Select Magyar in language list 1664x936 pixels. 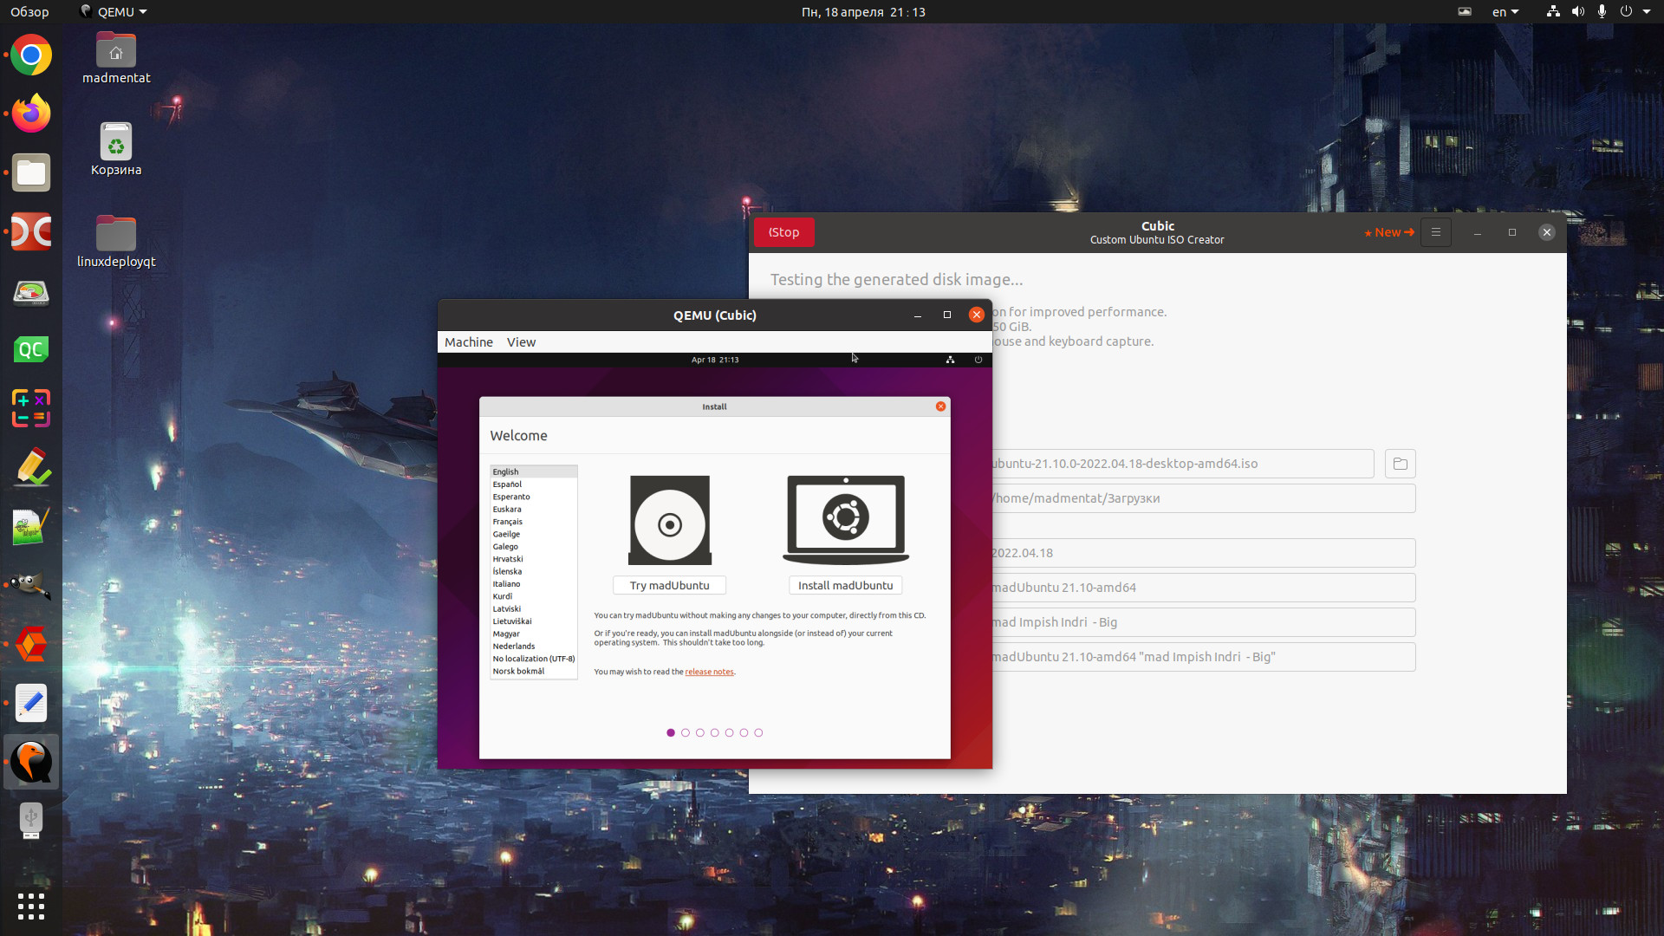coord(533,634)
